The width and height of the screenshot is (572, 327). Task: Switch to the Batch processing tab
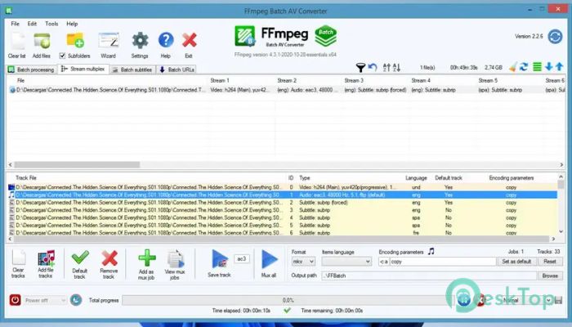click(x=31, y=69)
